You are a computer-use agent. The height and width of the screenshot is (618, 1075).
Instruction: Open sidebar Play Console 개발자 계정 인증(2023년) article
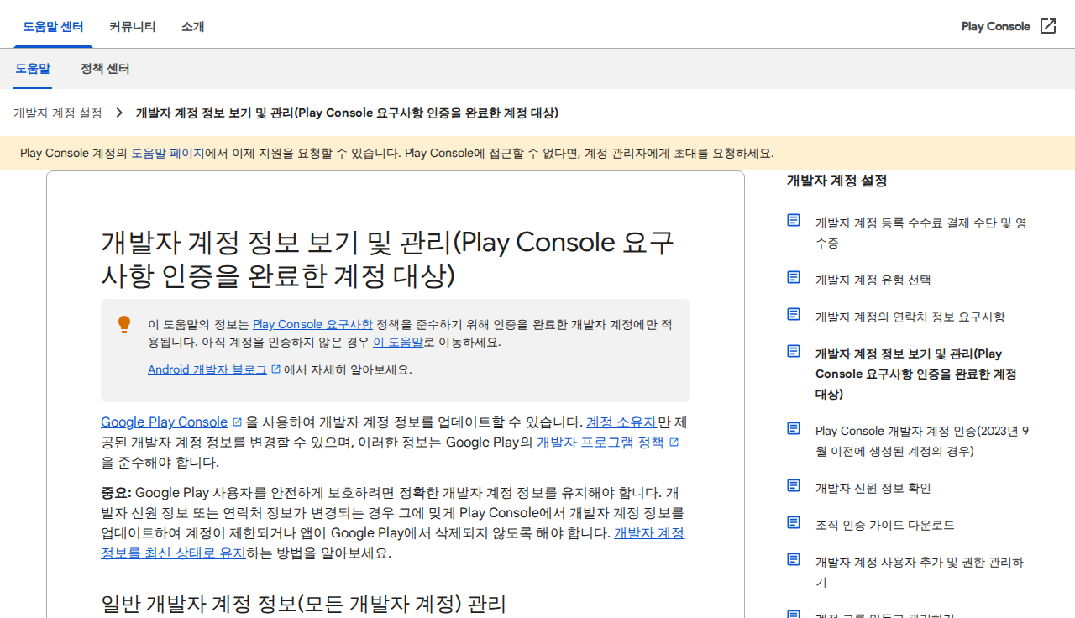coord(922,441)
